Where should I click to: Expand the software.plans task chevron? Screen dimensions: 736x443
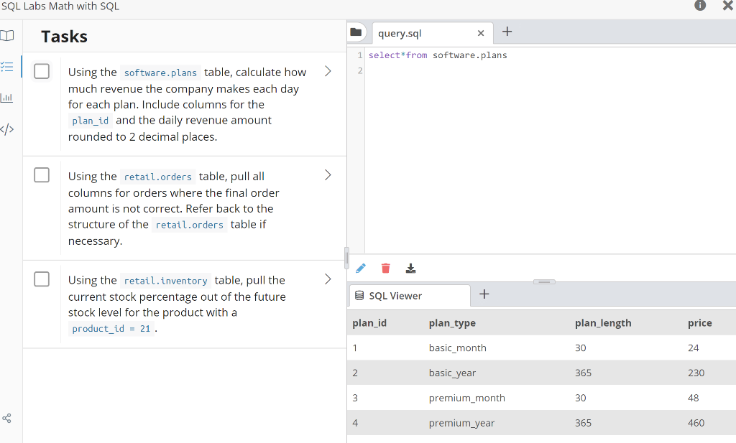click(328, 71)
